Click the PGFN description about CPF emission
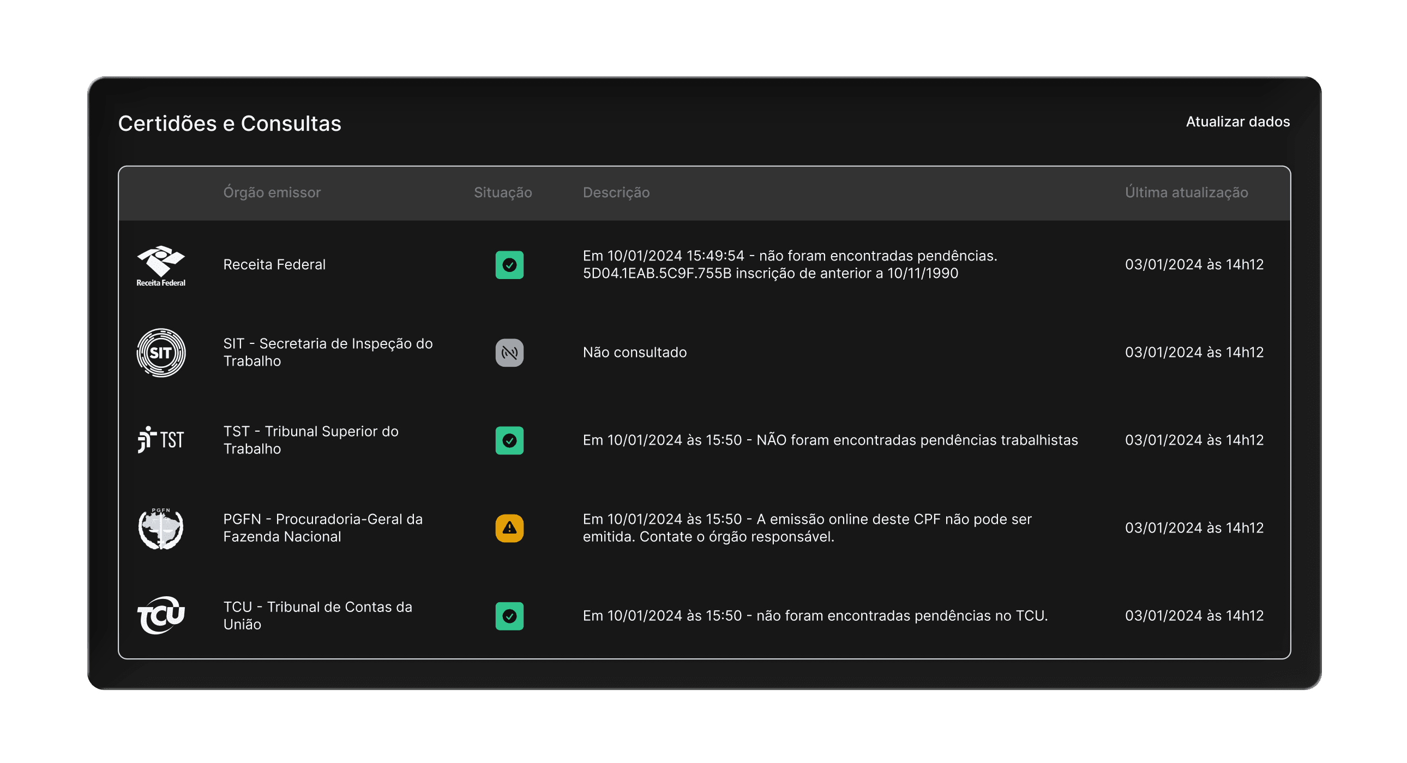Viewport: 1407px width, 763px height. tap(806, 528)
